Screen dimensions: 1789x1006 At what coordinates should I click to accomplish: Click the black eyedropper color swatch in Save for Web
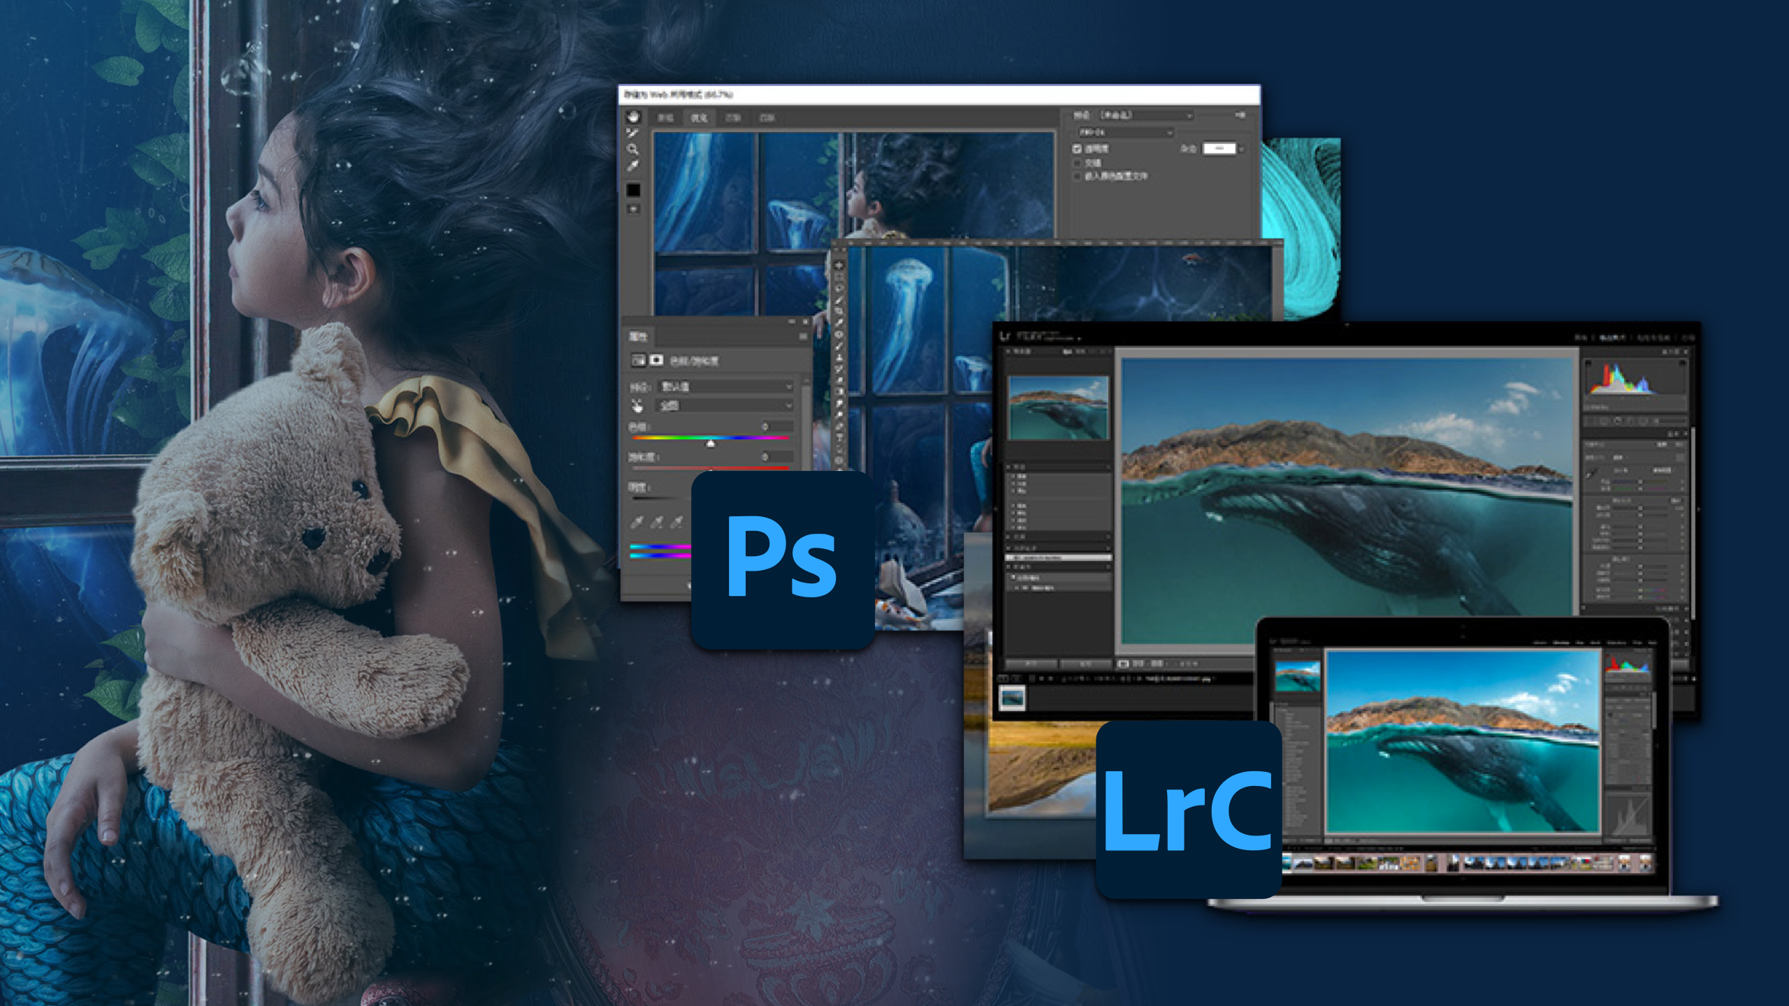click(x=633, y=190)
